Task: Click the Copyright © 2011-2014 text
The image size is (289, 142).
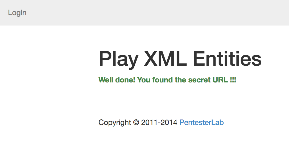Action: (138, 123)
